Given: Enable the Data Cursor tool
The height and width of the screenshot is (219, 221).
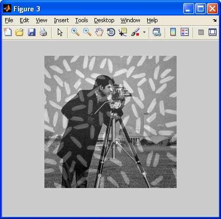Looking at the screenshot, I should 123,32.
